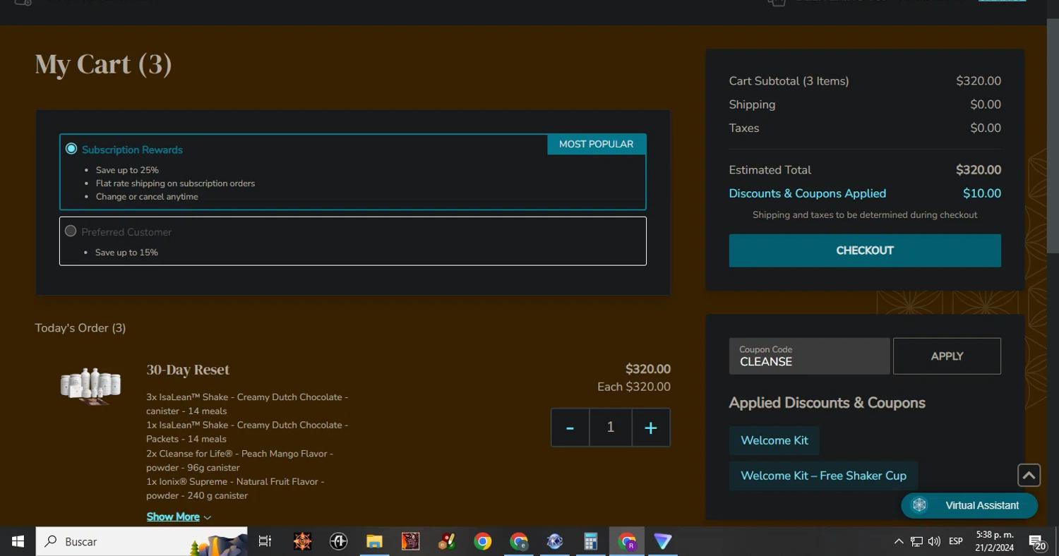Click 'Flat rate shipping on subscription orders'
Screen dimensions: 1059x556
tap(175, 183)
